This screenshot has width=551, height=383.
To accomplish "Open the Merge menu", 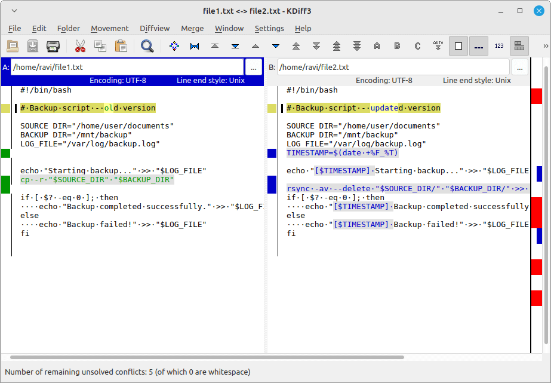I will [192, 28].
